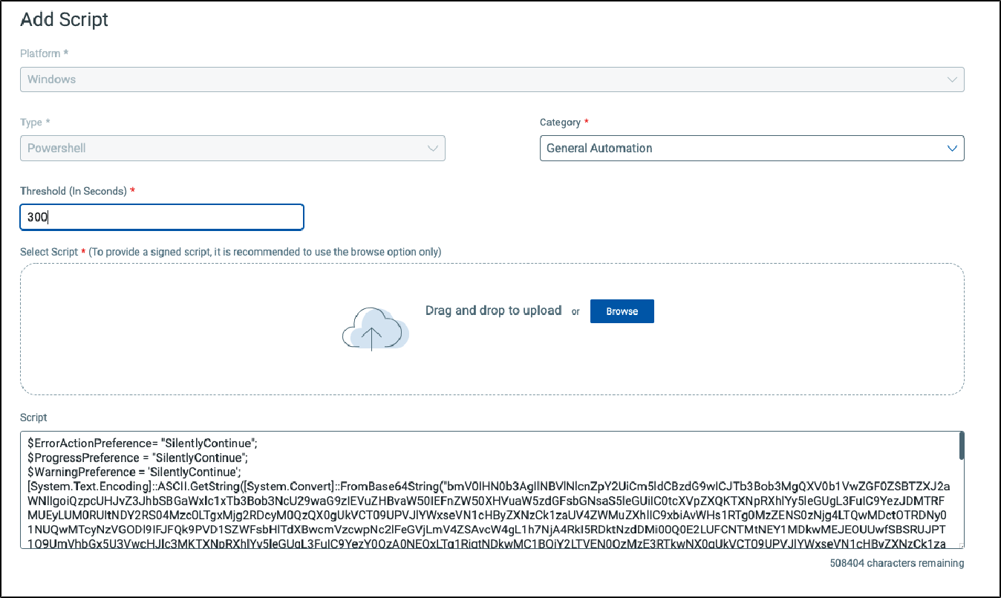1001x598 pixels.
Task: Click the characters remaining counter
Action: (x=896, y=563)
